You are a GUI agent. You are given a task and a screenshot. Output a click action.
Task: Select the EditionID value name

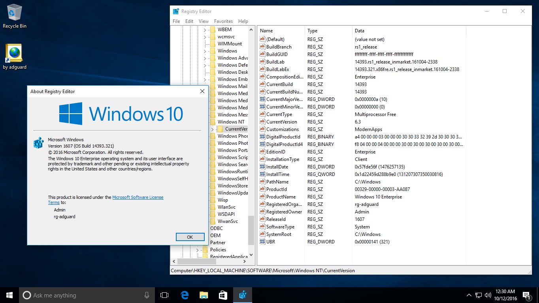(276, 151)
